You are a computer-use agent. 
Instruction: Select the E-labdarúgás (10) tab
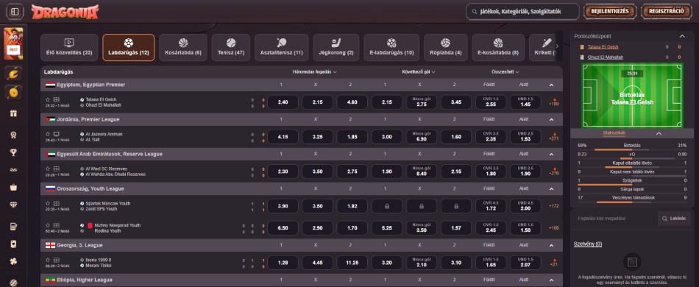click(391, 48)
